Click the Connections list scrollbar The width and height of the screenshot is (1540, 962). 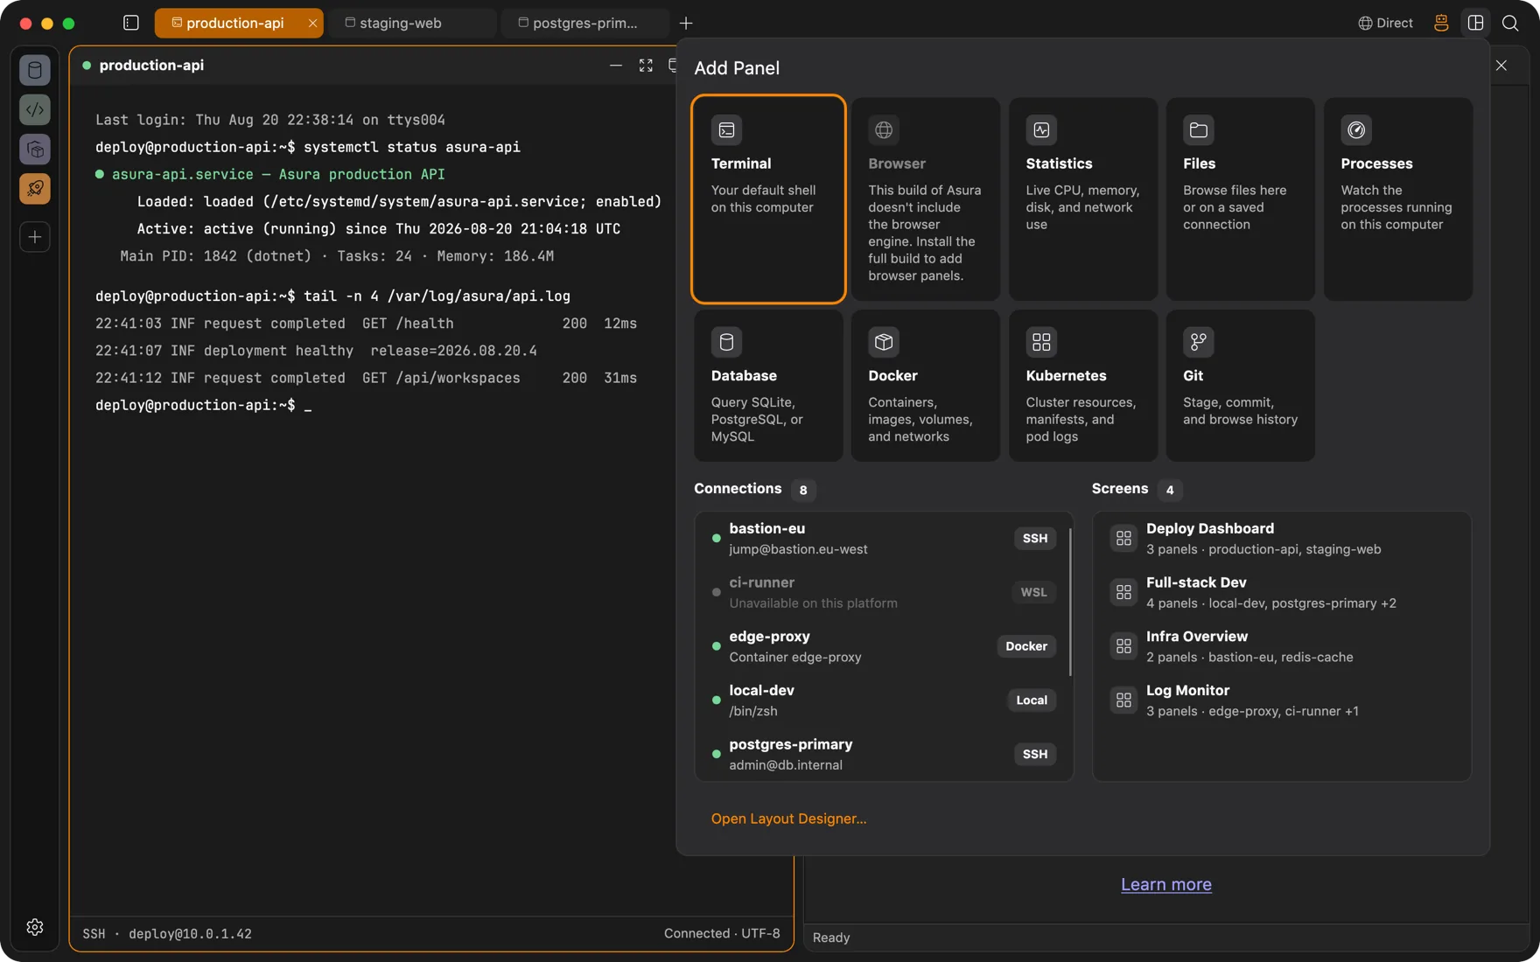1070,602
